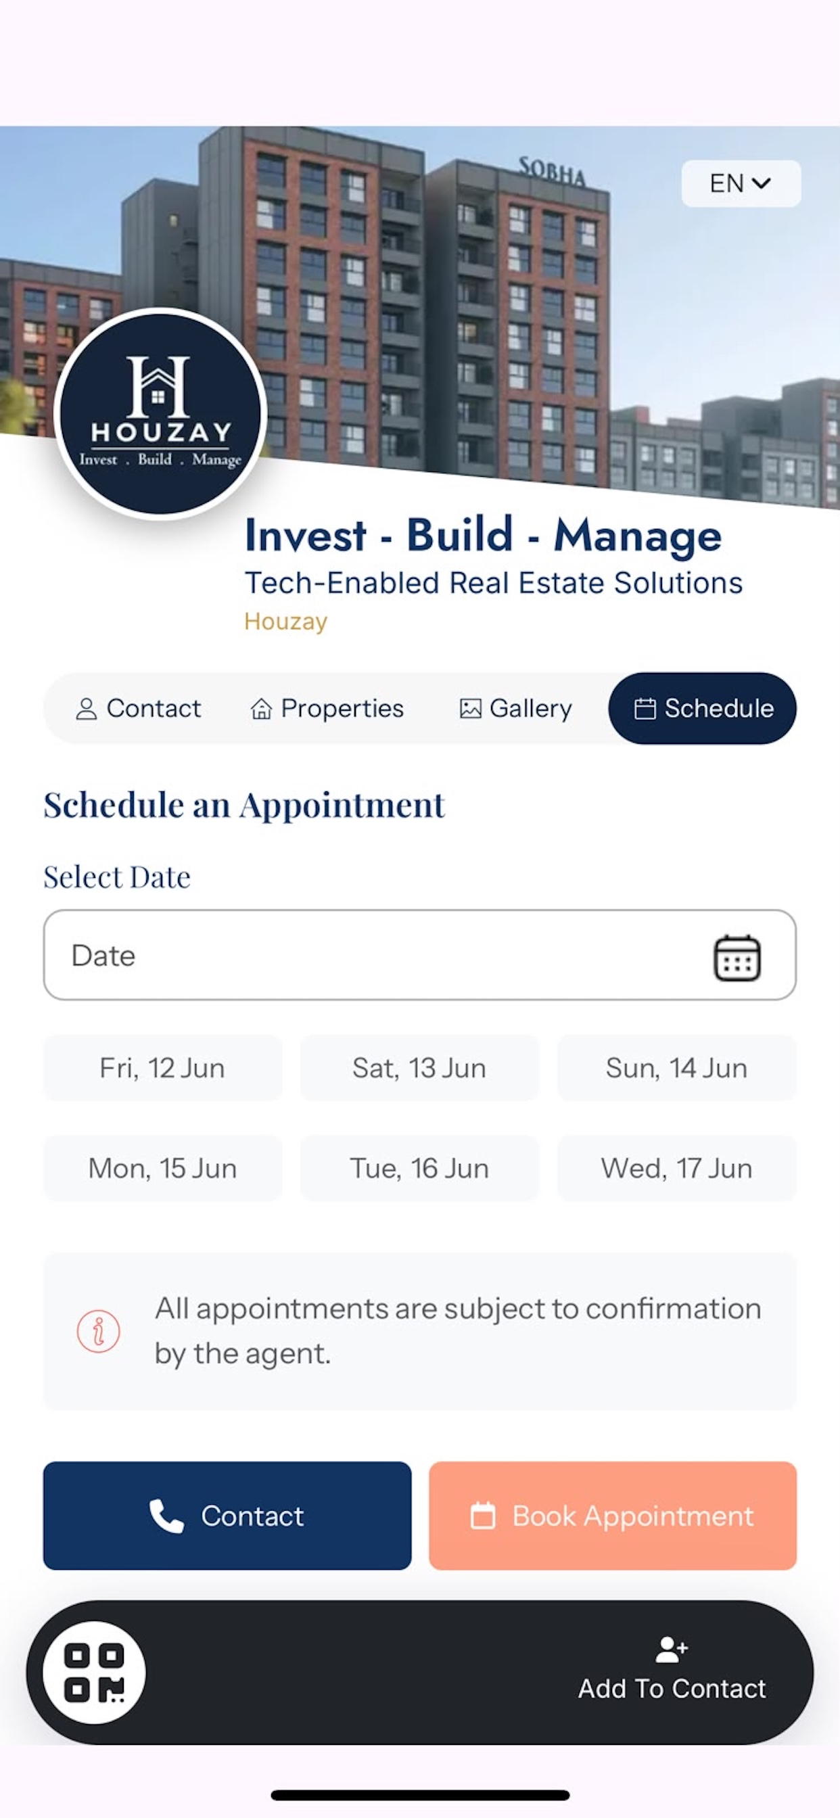The width and height of the screenshot is (840, 1818).
Task: Select Mon, 15 Jun date chip
Action: [162, 1168]
